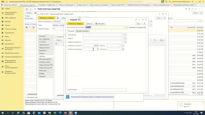Screen dimensions: 205x115
Task: Click the forward arrow in Транспортные средства
Action: point(31,9)
